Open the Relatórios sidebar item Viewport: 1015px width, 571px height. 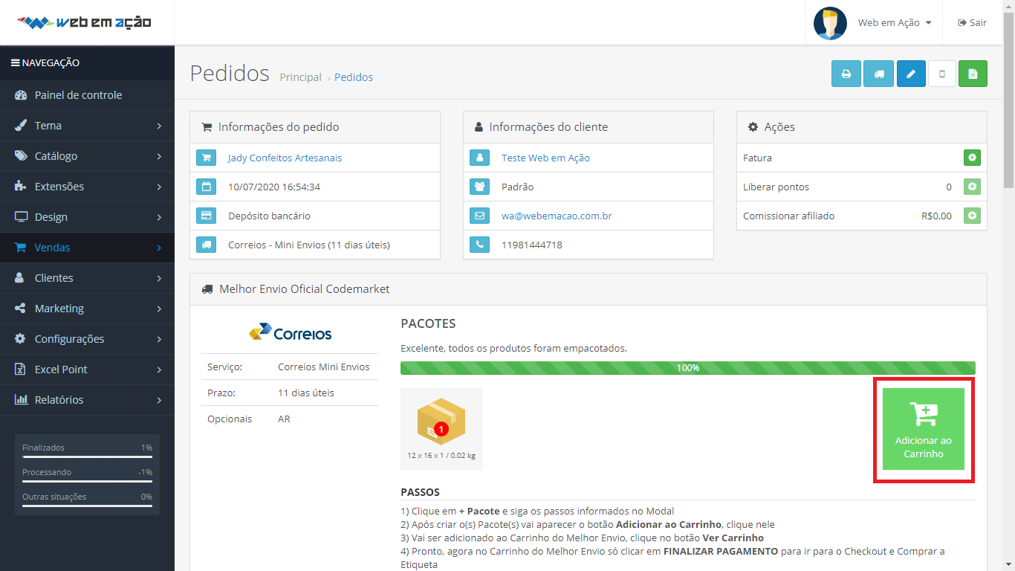87,400
